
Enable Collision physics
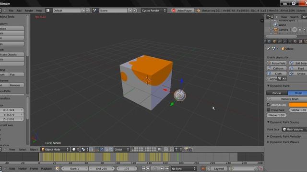coord(276,68)
